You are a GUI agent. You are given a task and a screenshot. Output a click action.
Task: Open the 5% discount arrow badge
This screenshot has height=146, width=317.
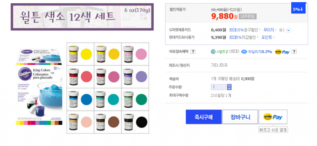(x=299, y=9)
